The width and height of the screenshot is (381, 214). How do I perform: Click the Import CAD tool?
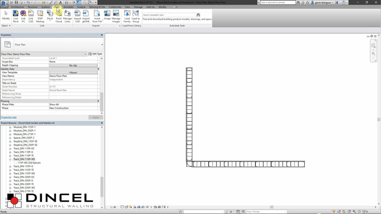[x=77, y=16]
